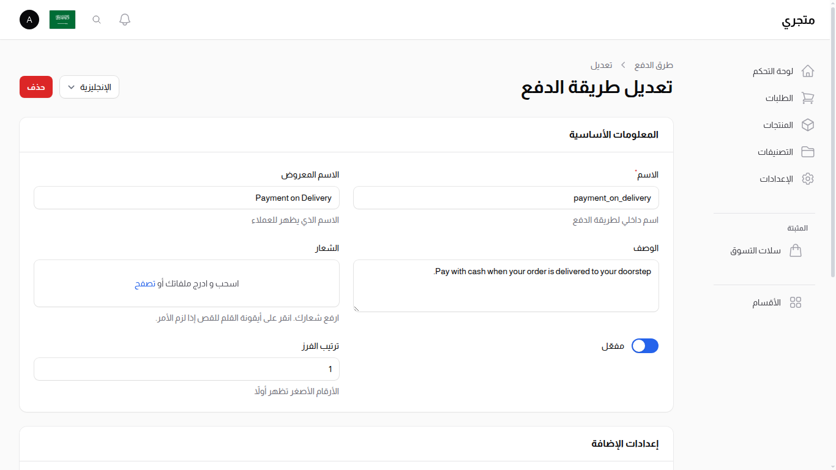836x470 pixels.
Task: Click the Saudi flag store icon
Action: coord(62,19)
